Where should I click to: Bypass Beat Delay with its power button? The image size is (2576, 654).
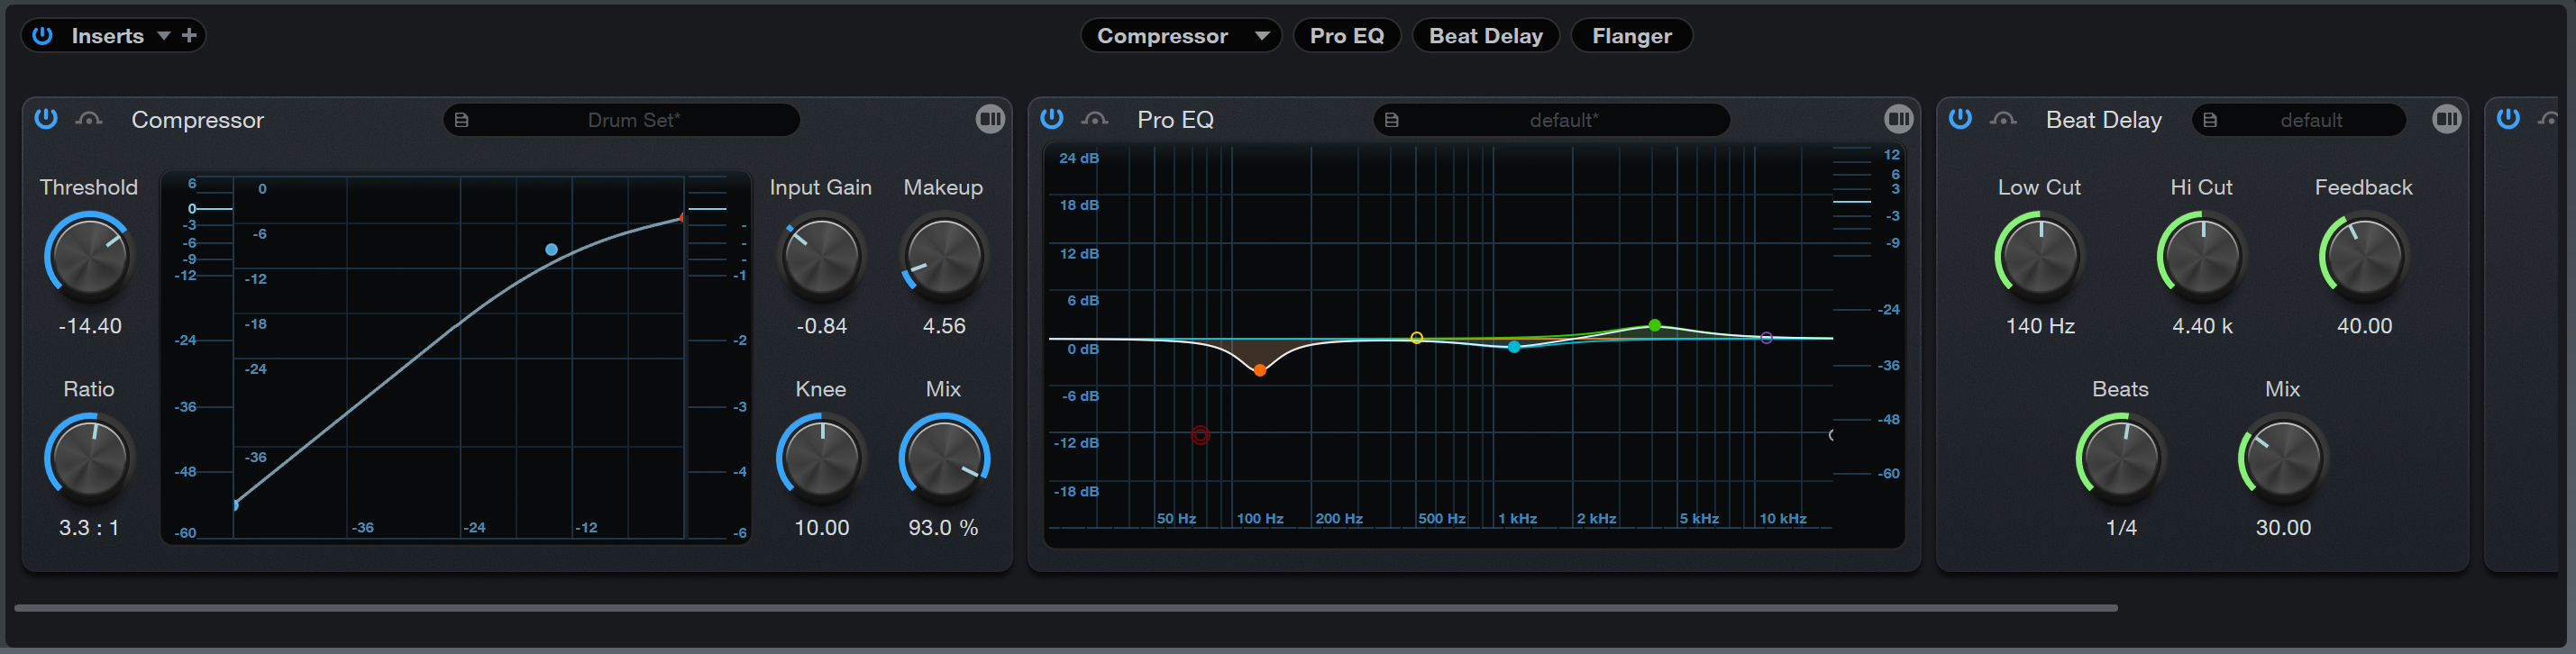pyautogui.click(x=1960, y=119)
